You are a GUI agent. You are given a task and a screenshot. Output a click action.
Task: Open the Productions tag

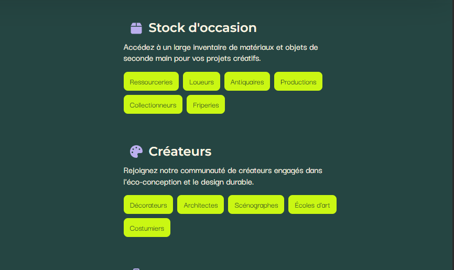point(298,81)
